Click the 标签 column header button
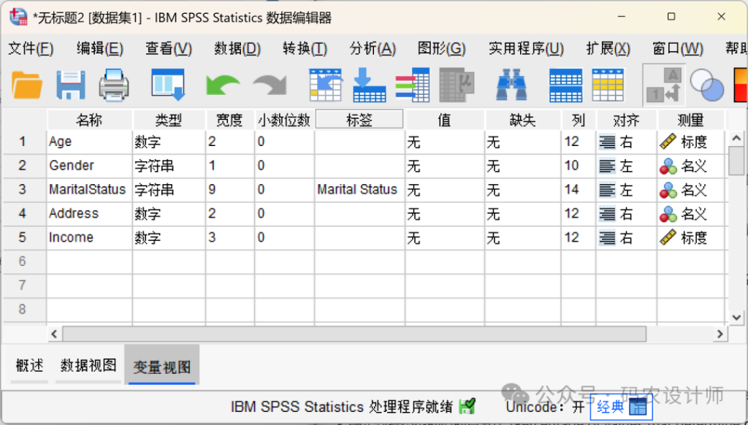 point(359,120)
